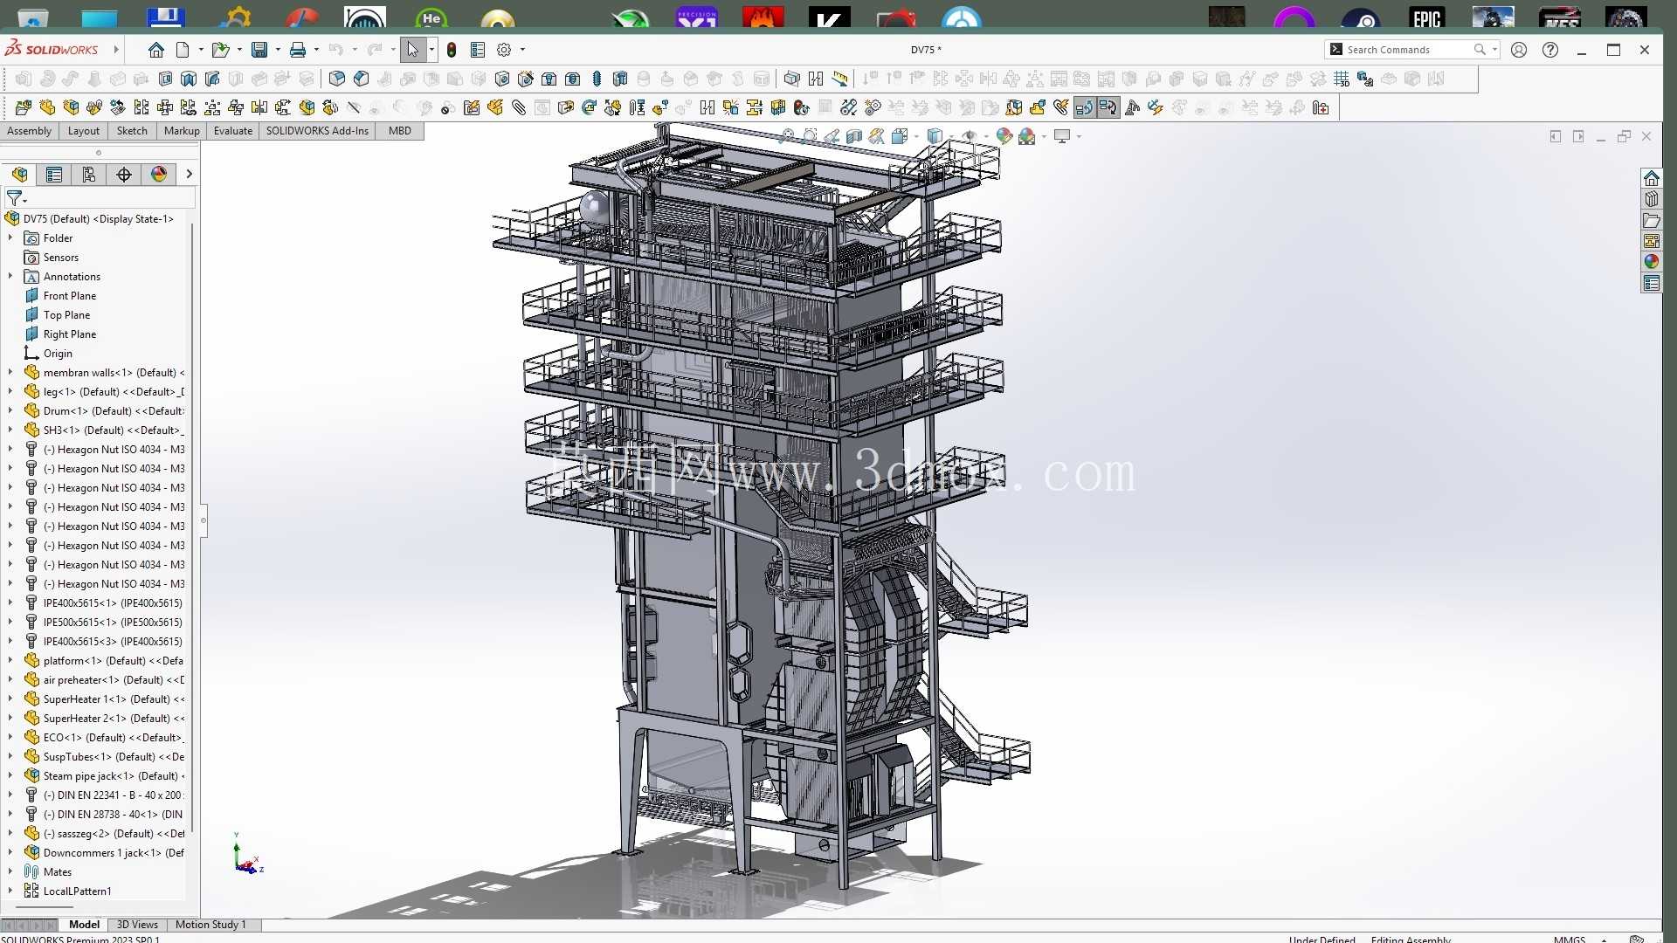Expand the membran walls component node

coord(10,373)
